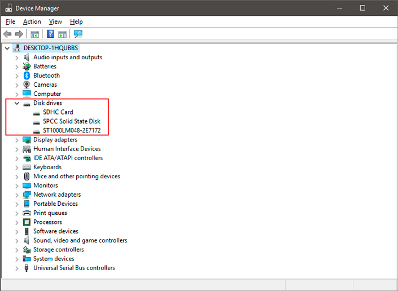Maximize the Device Manager window

(x=363, y=8)
